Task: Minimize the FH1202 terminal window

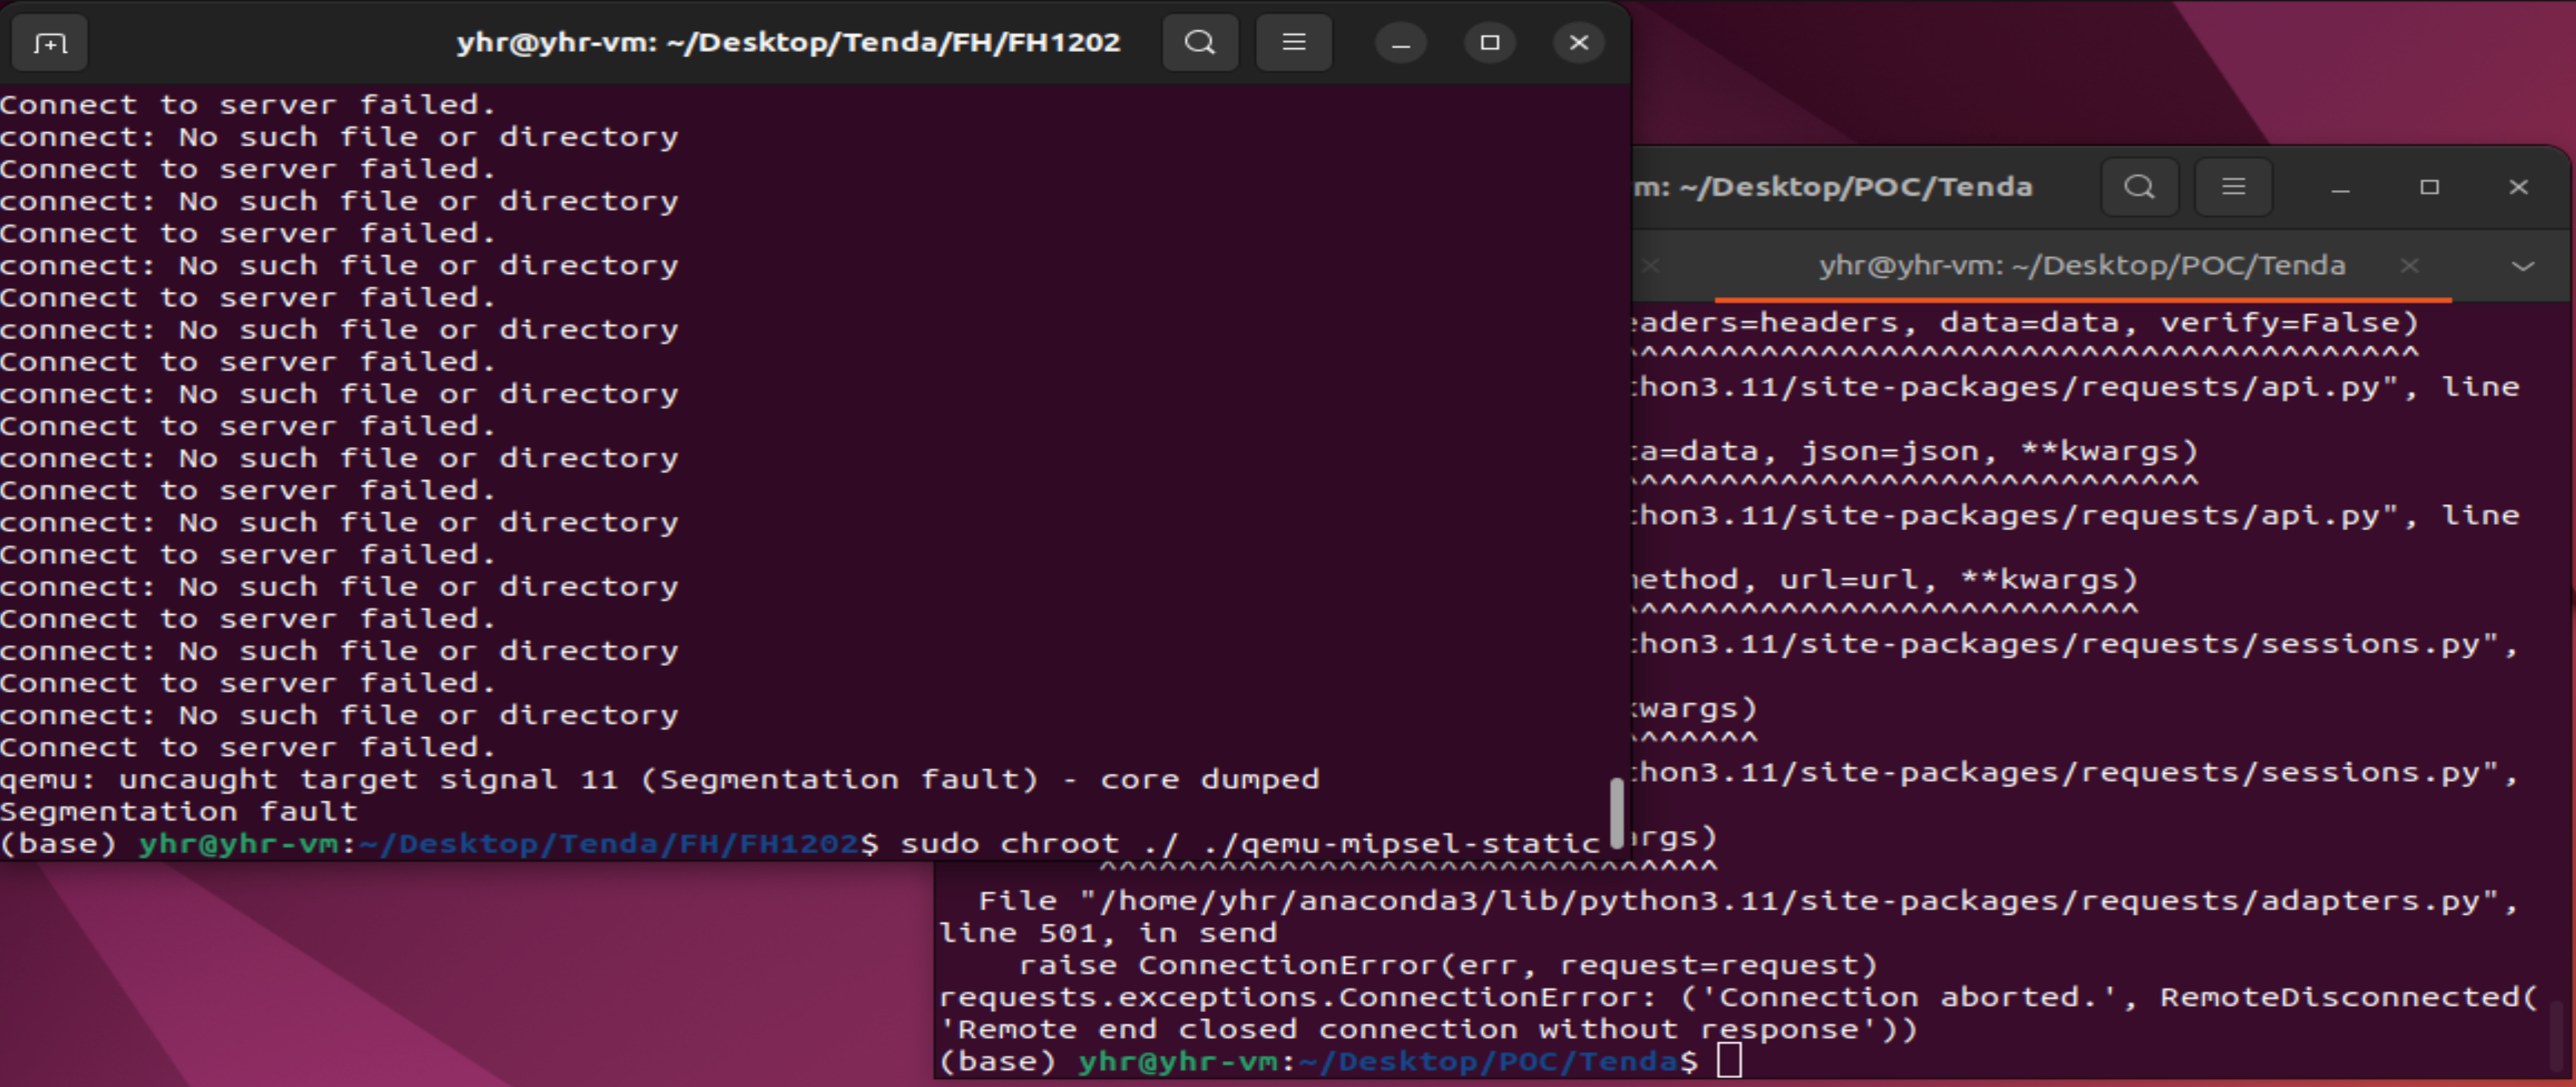Action: click(x=1400, y=43)
